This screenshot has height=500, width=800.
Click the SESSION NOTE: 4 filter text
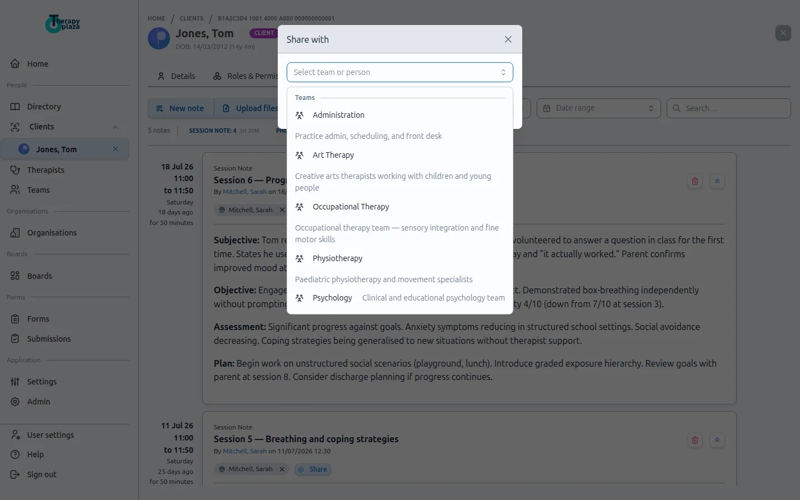[x=212, y=131]
